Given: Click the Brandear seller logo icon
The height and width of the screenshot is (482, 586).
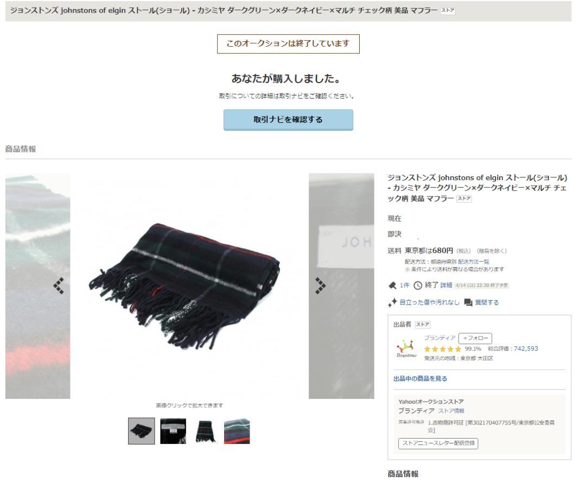Looking at the screenshot, I should point(406,348).
